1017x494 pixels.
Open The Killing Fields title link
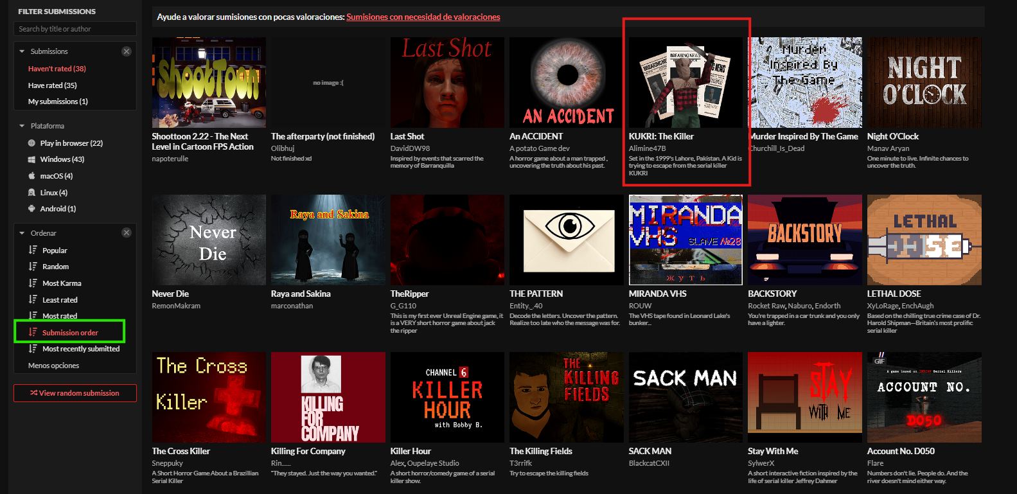coord(541,451)
